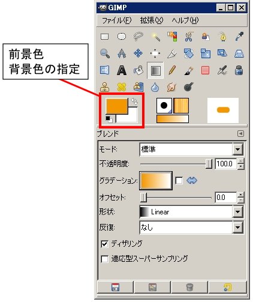Click the orange foreground color swatch
253x302 pixels.
(x=117, y=106)
